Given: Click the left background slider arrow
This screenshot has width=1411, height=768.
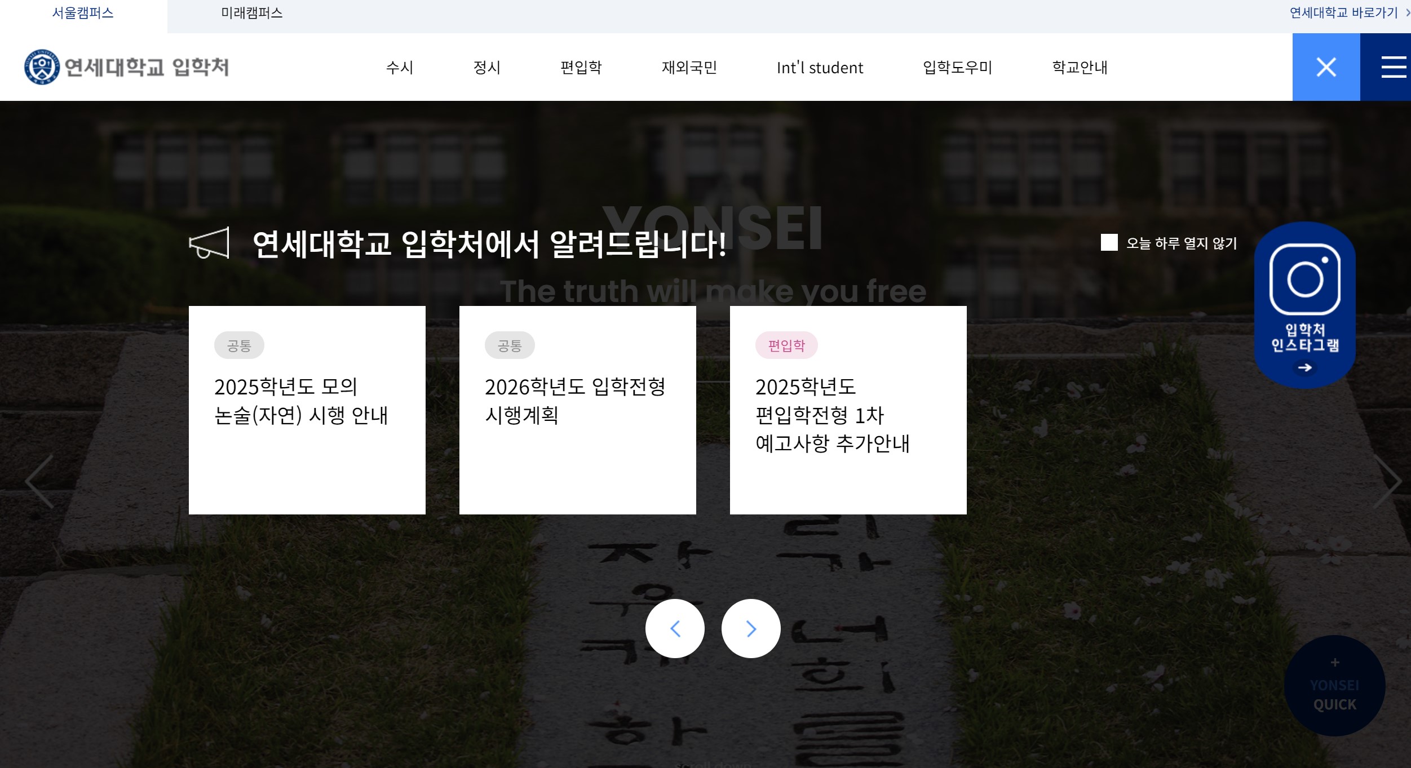Looking at the screenshot, I should (x=39, y=482).
